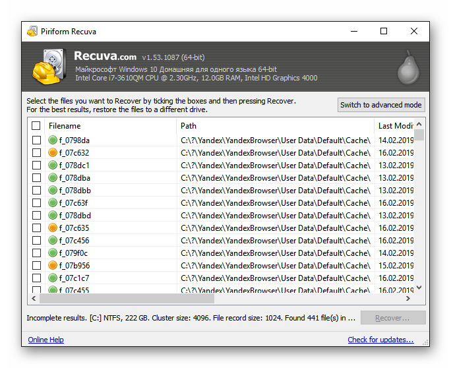Viewport: 451px width, 368px height.
Task: Tick the checkbox for f_078dbb
Action: 36,190
